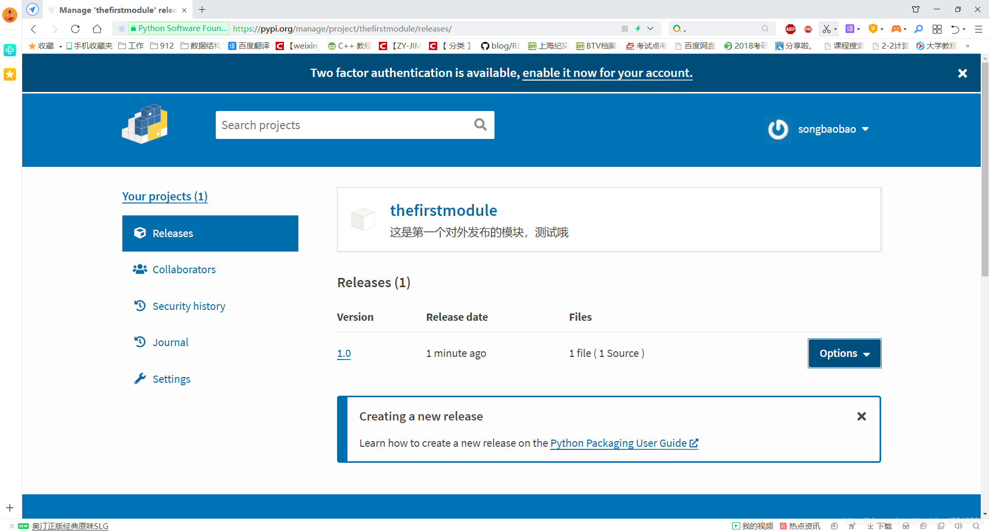The width and height of the screenshot is (989, 531).
Task: Click enable it now for your account link
Action: point(608,73)
